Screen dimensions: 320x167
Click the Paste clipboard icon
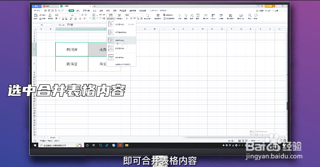(36, 15)
